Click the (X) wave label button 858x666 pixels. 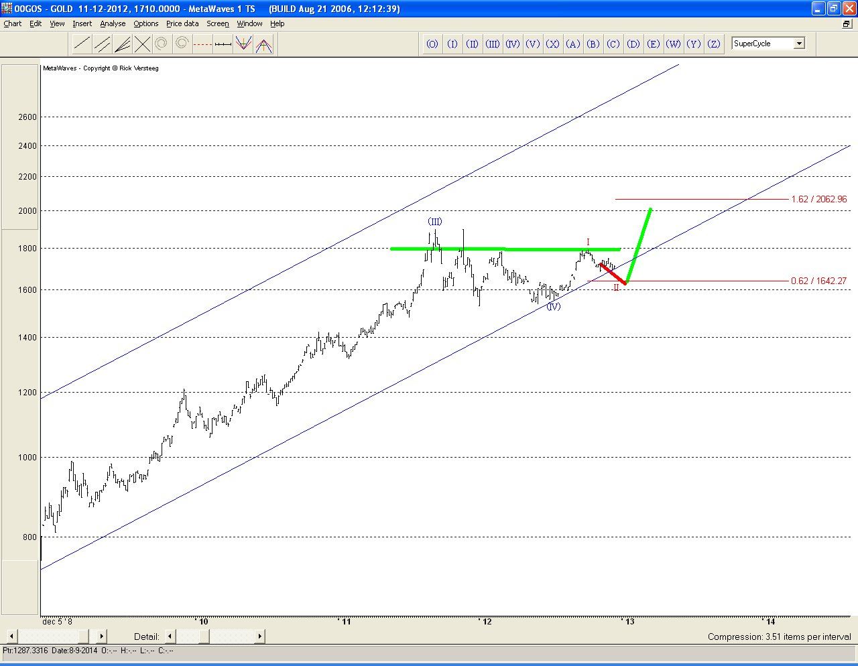pos(553,44)
